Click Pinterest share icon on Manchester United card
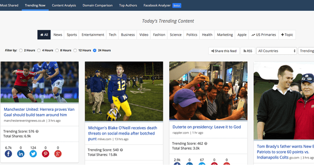The image size is (314, 165). coord(45,154)
